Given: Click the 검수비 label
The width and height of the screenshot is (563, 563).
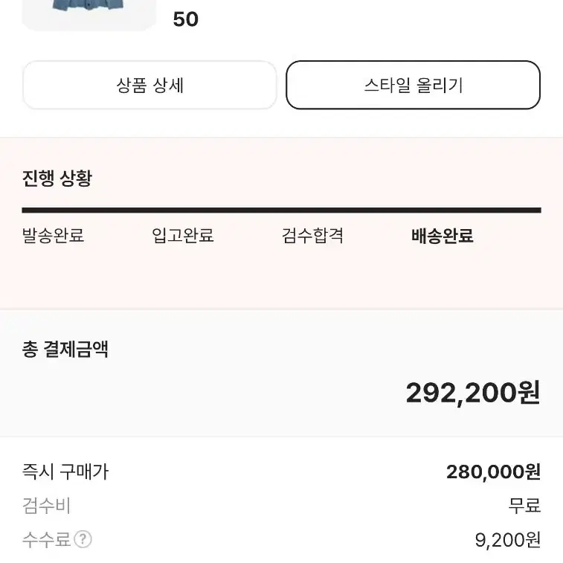Looking at the screenshot, I should [x=46, y=506].
